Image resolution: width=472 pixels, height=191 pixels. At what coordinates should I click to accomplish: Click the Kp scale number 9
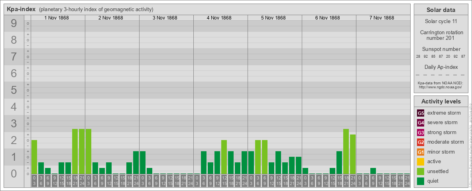click(x=14, y=23)
